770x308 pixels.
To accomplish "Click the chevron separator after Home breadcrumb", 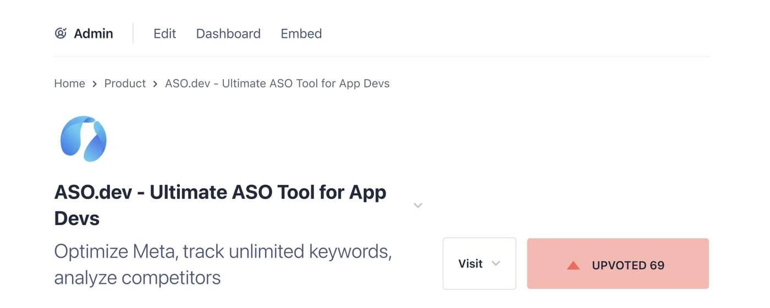I will pyautogui.click(x=95, y=84).
